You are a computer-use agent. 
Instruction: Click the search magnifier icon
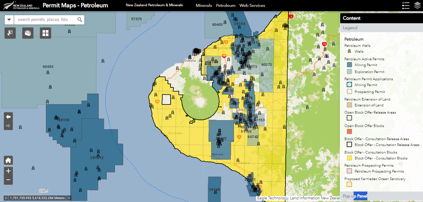[80, 20]
